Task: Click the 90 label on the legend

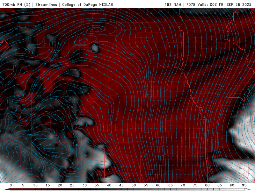Action: (232, 185)
